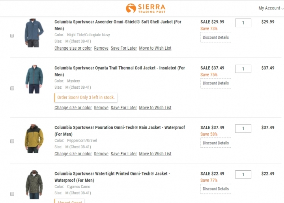The image size is (284, 203).
Task: Change size or color of Ascender jacket
Action: 73,48
